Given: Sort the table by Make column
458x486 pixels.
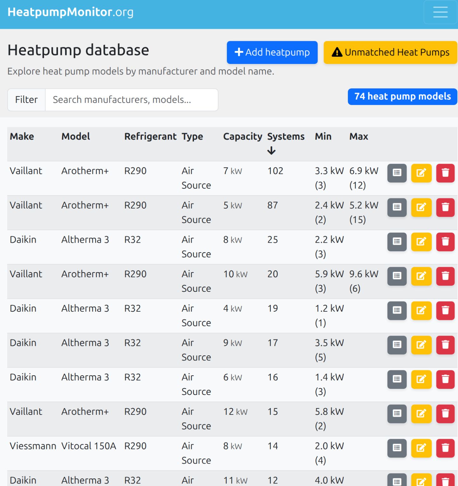Looking at the screenshot, I should pos(22,137).
